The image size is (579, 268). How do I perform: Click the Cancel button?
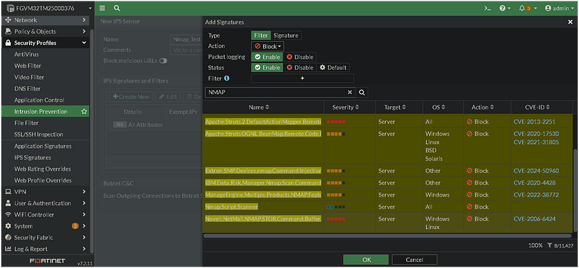click(x=414, y=260)
